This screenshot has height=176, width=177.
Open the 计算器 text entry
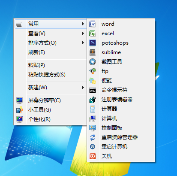coord(109,109)
